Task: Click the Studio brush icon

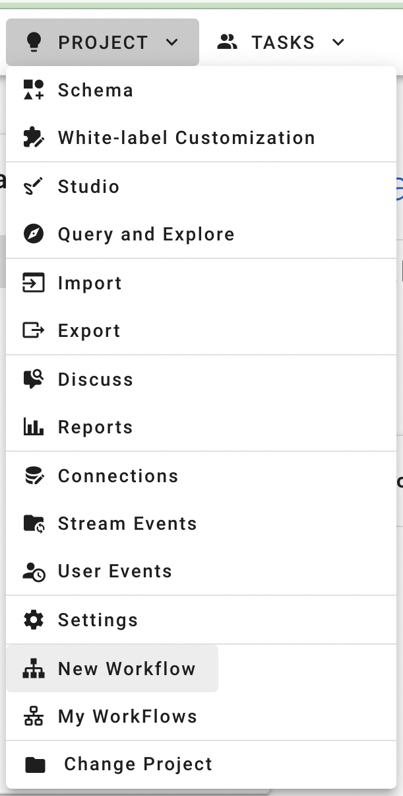Action: (x=34, y=186)
